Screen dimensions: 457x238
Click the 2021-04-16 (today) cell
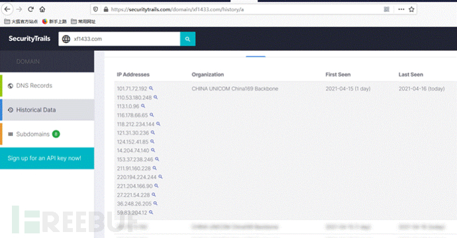pos(422,89)
